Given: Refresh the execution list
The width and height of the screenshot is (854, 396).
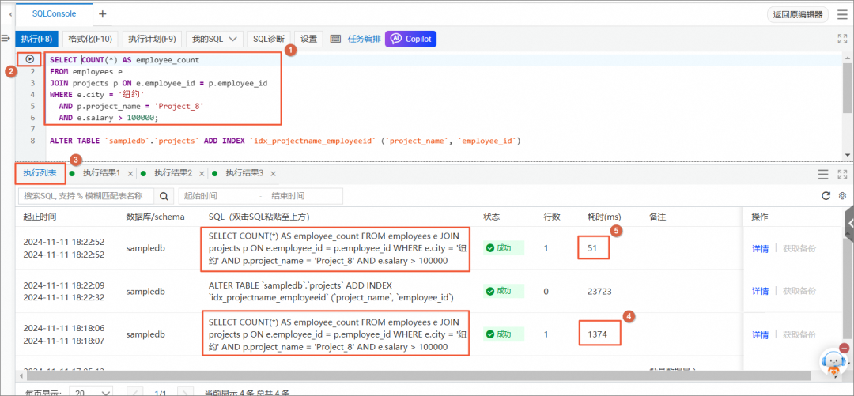Looking at the screenshot, I should [826, 196].
